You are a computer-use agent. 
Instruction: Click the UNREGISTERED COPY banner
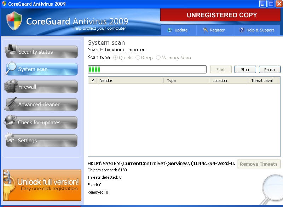220,15
